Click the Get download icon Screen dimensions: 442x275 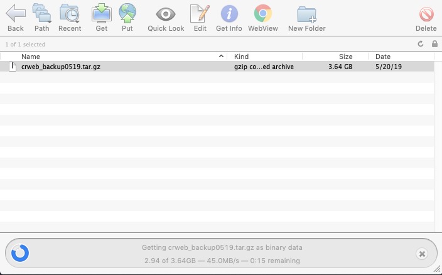point(102,13)
